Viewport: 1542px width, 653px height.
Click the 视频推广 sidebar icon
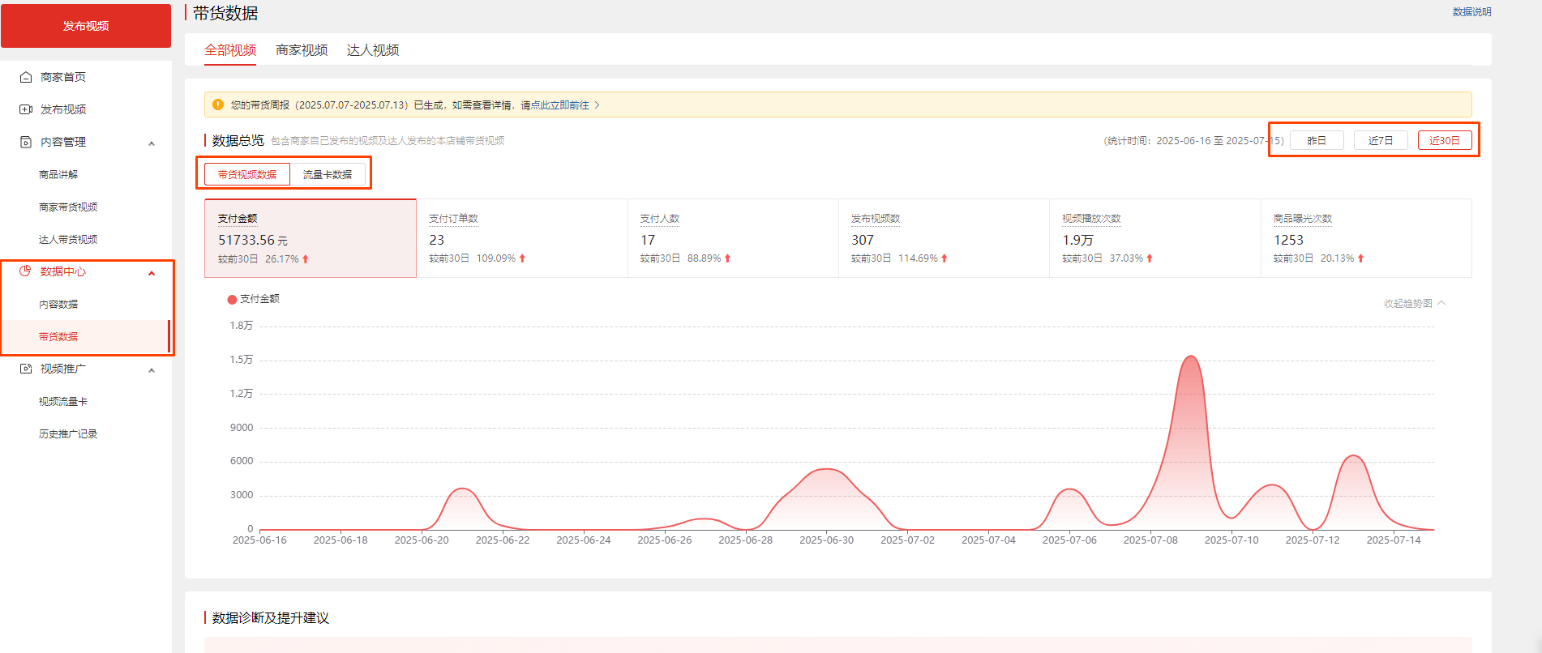(26, 369)
